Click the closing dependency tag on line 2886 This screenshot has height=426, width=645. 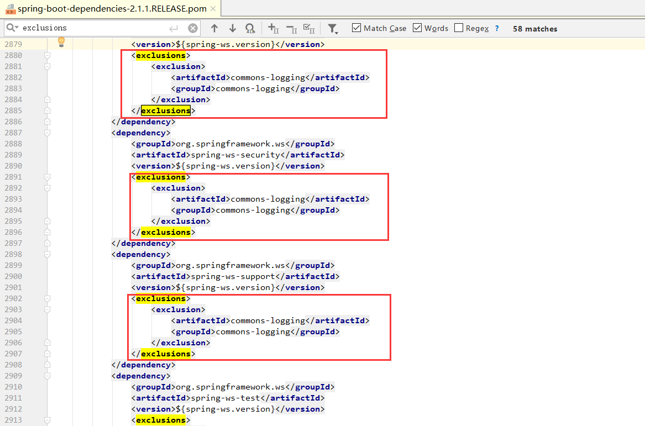pos(144,122)
